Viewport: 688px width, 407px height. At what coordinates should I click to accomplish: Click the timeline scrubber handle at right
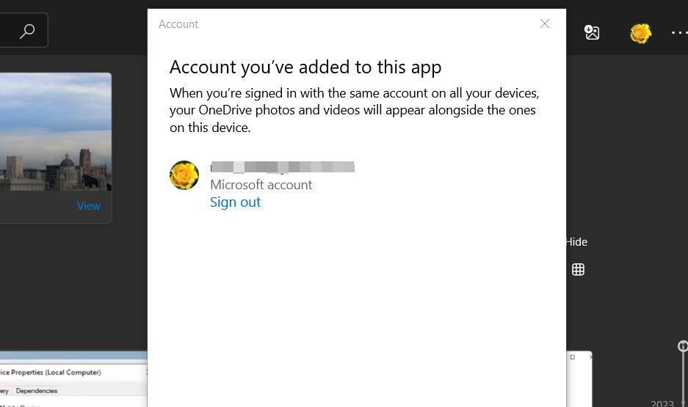683,346
